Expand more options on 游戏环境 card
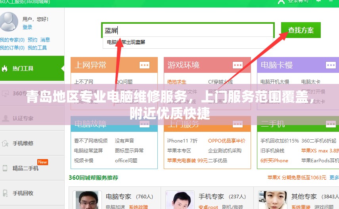Viewport: 339px width, 209px height. click(x=237, y=65)
